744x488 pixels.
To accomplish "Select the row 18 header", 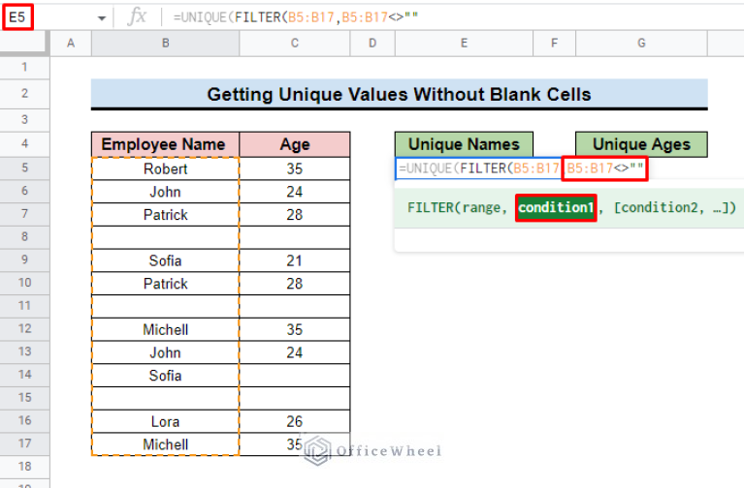I will (25, 468).
